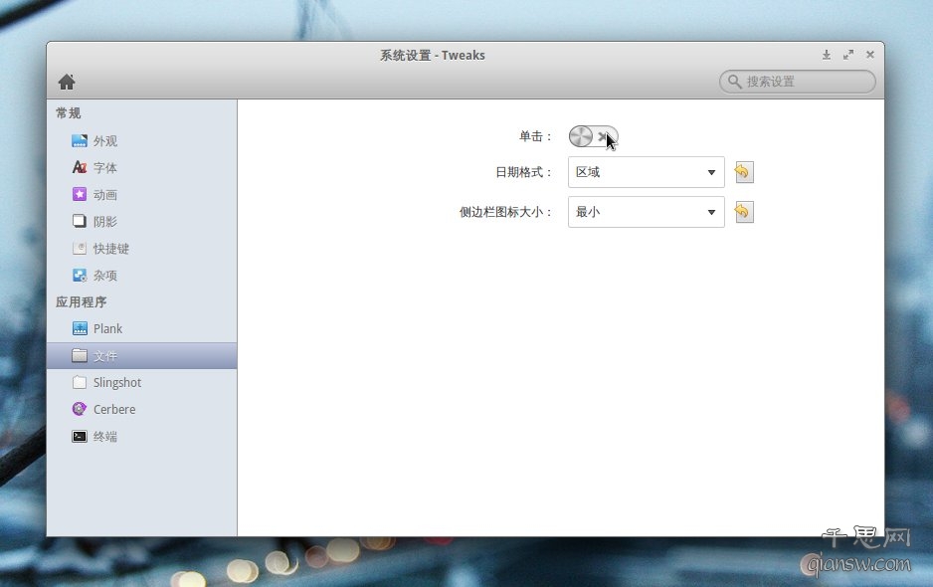Close the 系统设置 Tweaks window
The image size is (933, 587).
coord(870,55)
